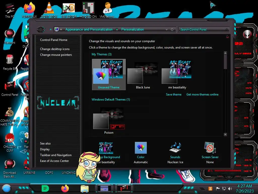This screenshot has height=194, width=258.
Task: Open the LYNCHING desktop shortcut
Action: (69, 173)
